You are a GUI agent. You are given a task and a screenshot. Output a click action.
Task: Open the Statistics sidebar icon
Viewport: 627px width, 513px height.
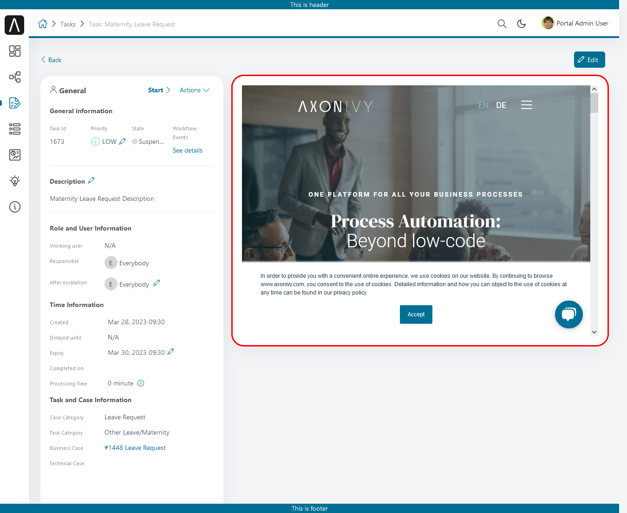[15, 155]
